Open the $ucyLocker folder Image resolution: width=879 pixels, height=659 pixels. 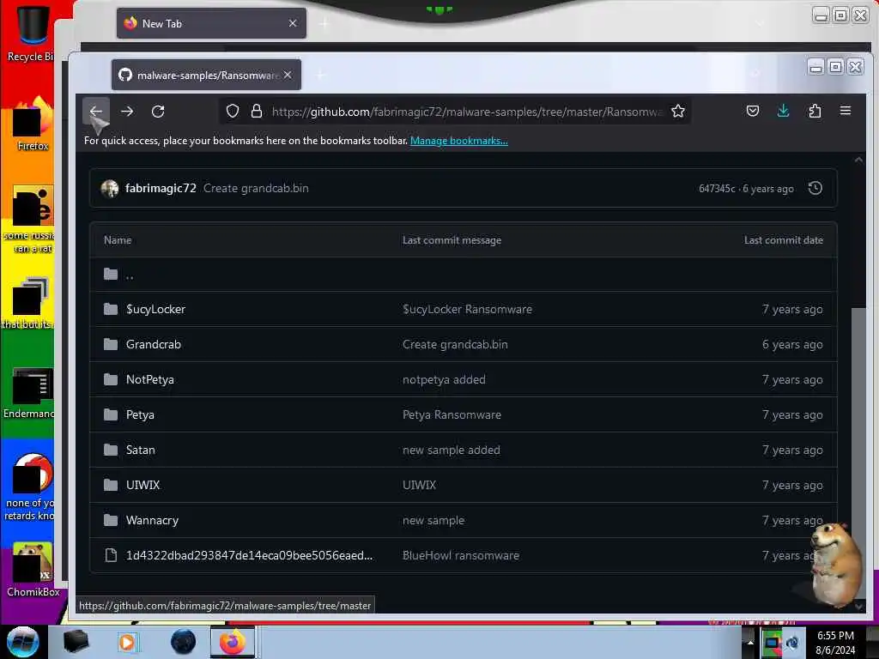(x=155, y=309)
